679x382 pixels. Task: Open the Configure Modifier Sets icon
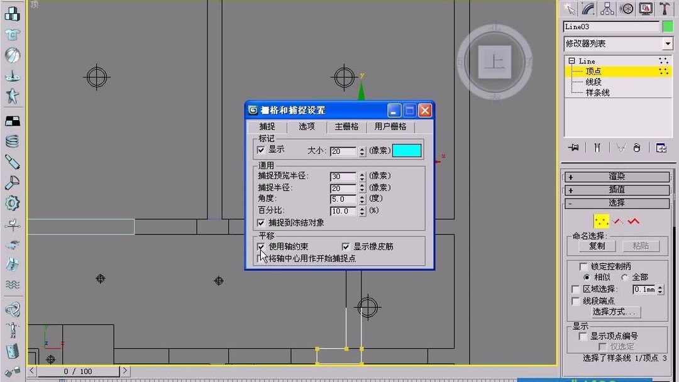pyautogui.click(x=661, y=147)
